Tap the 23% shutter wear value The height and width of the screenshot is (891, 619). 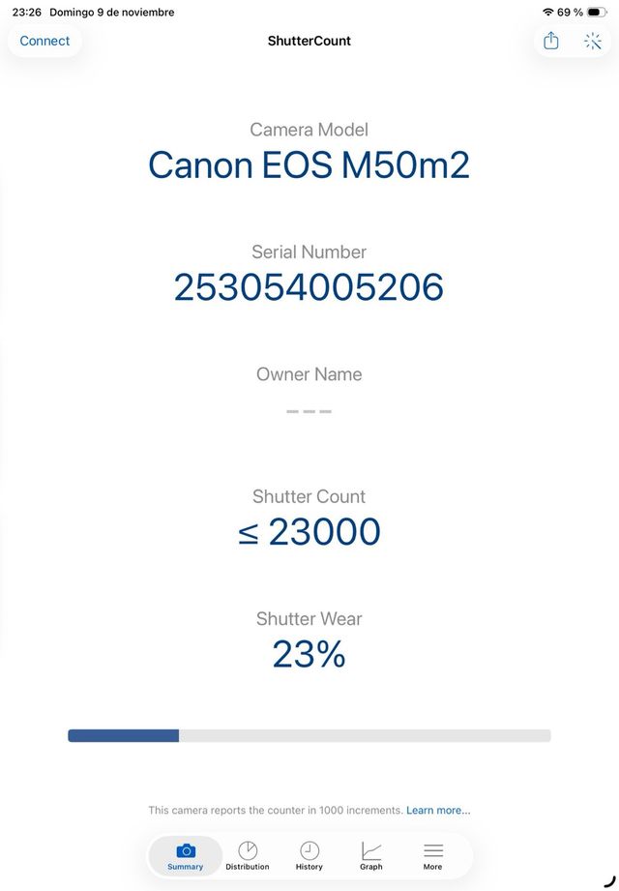309,655
